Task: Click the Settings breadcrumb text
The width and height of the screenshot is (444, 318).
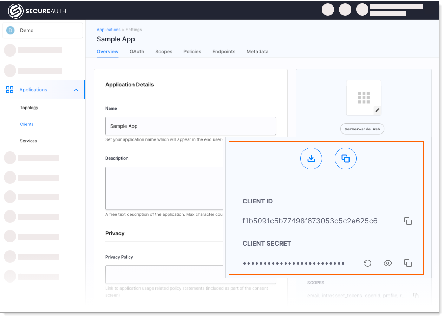Action: tap(134, 30)
